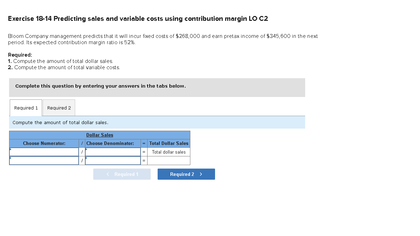Click the Required 2 navigation button
The image size is (420, 236).
pyautogui.click(x=186, y=174)
